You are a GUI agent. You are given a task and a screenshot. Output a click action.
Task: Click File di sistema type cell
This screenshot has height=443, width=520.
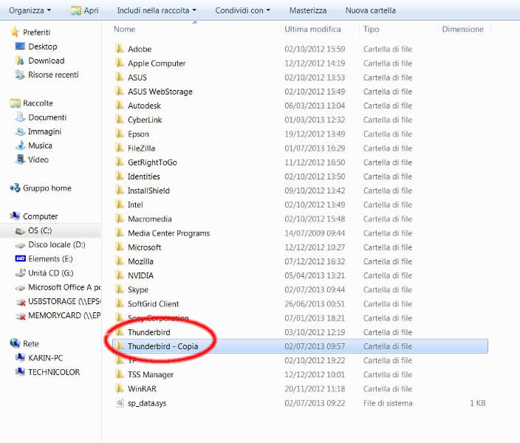click(388, 403)
